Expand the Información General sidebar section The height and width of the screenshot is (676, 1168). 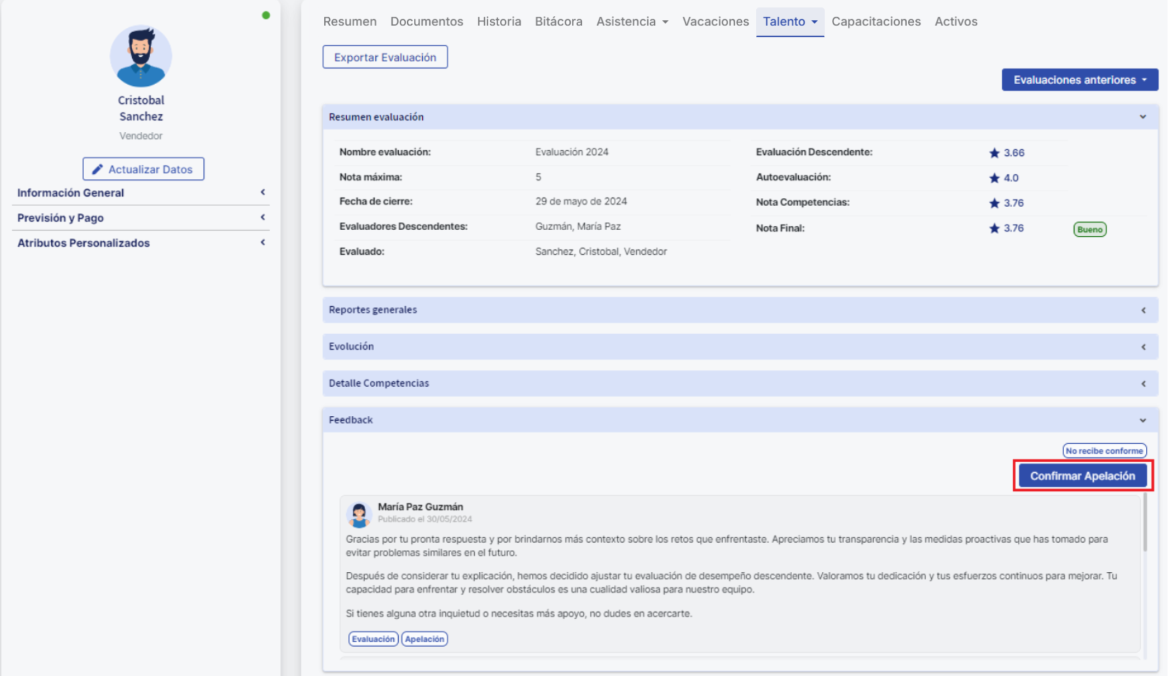[140, 193]
